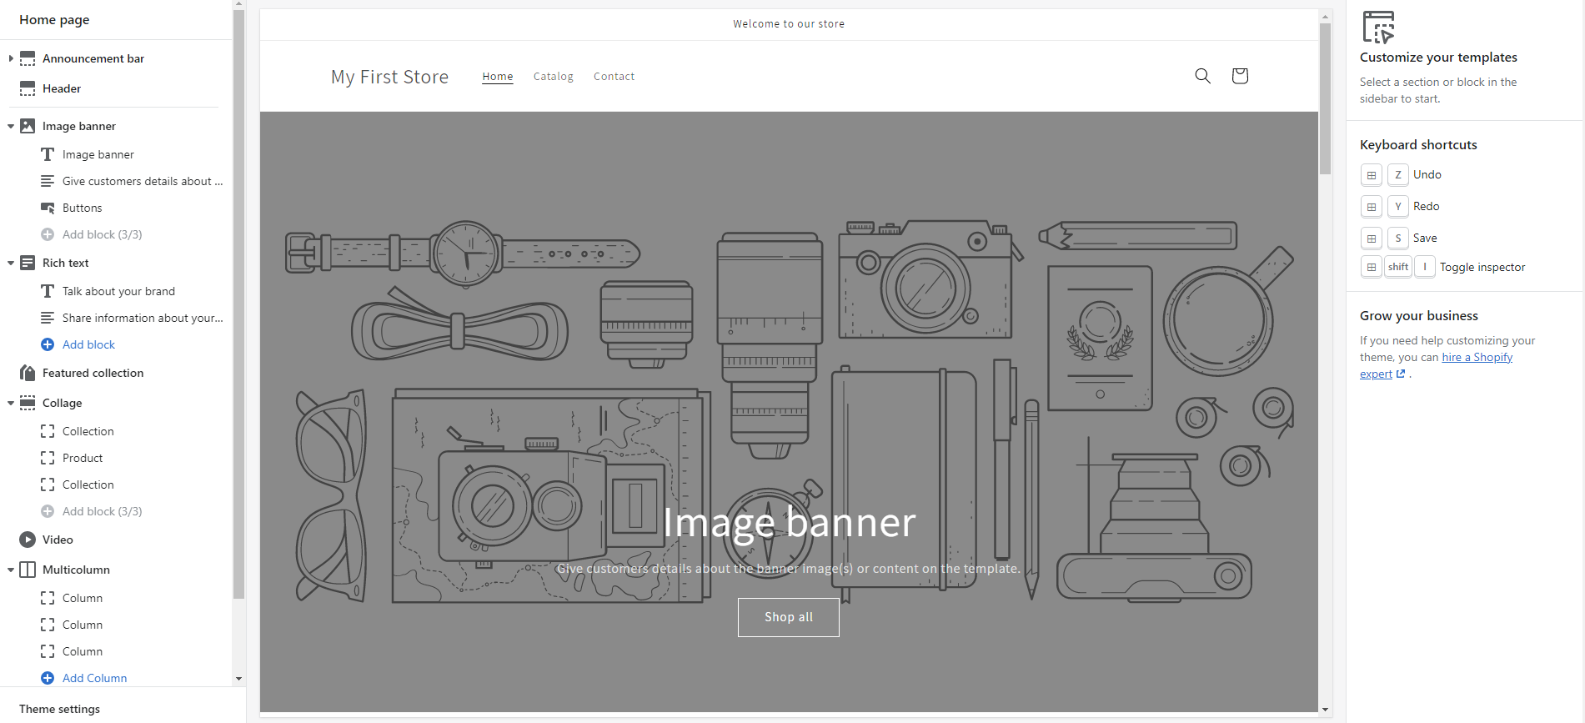Click the preview scrollbar up arrow
Image resolution: width=1585 pixels, height=723 pixels.
click(1325, 16)
